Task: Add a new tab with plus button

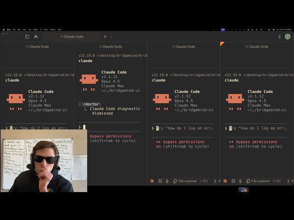Action: point(105,37)
